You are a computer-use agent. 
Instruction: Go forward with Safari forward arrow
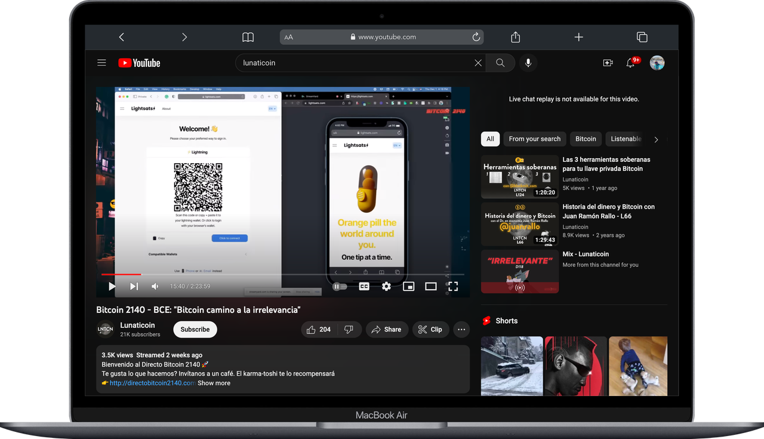184,37
